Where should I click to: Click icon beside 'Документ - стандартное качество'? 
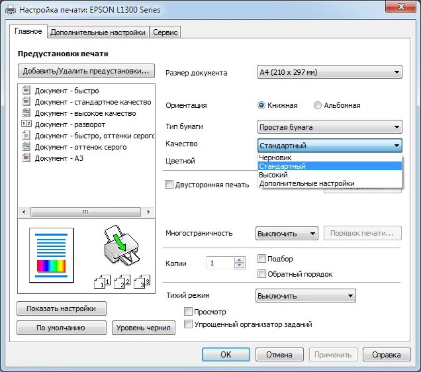26,101
